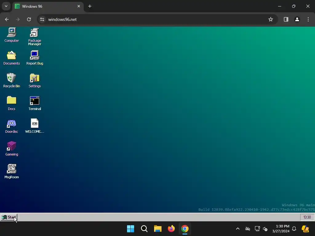Close the Windows 96 tab

click(79, 6)
